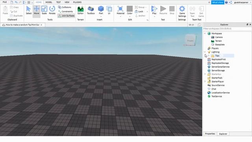This screenshot has height=142, width=252.
Task: Expand the StarterGui node
Action: 205,74
